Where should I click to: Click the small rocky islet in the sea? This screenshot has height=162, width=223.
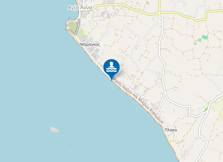54,130
